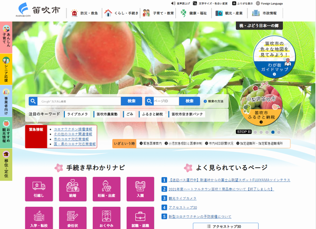Click the わが街ガイドマップ circle banner
Image resolution: width=316 pixels, height=229 pixels.
274,57
